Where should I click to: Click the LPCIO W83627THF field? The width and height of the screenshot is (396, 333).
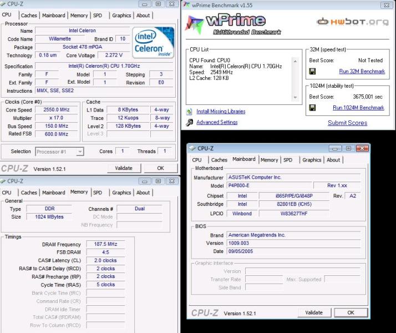[x=294, y=214]
